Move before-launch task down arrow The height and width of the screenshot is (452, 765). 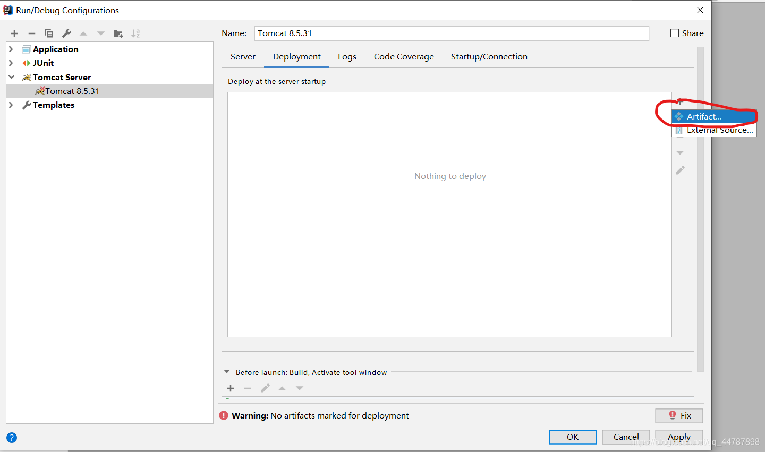300,388
